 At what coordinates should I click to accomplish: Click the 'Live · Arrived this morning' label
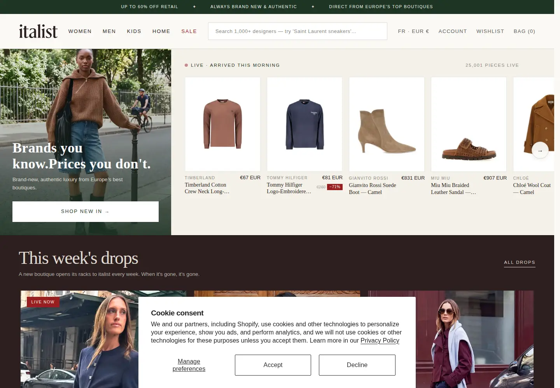[235, 65]
